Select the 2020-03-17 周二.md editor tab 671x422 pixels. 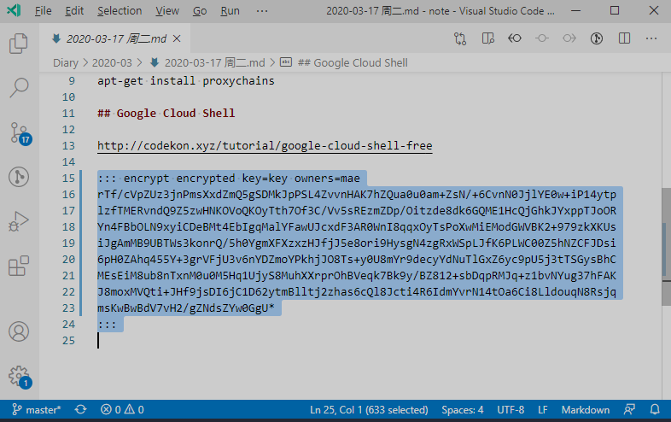tap(115, 38)
